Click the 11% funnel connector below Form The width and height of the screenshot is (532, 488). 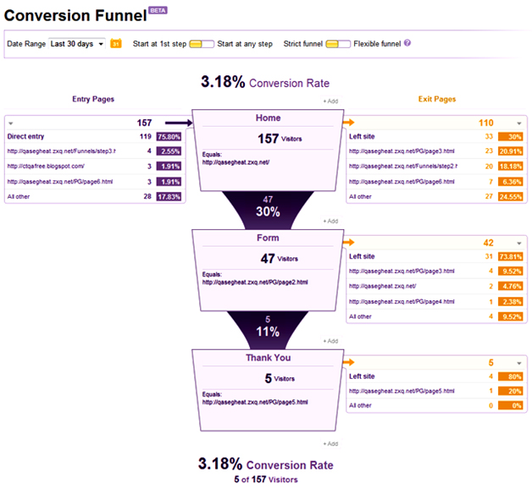(268, 326)
